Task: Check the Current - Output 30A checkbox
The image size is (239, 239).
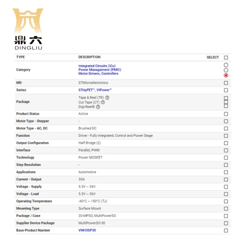Action: click(x=226, y=180)
